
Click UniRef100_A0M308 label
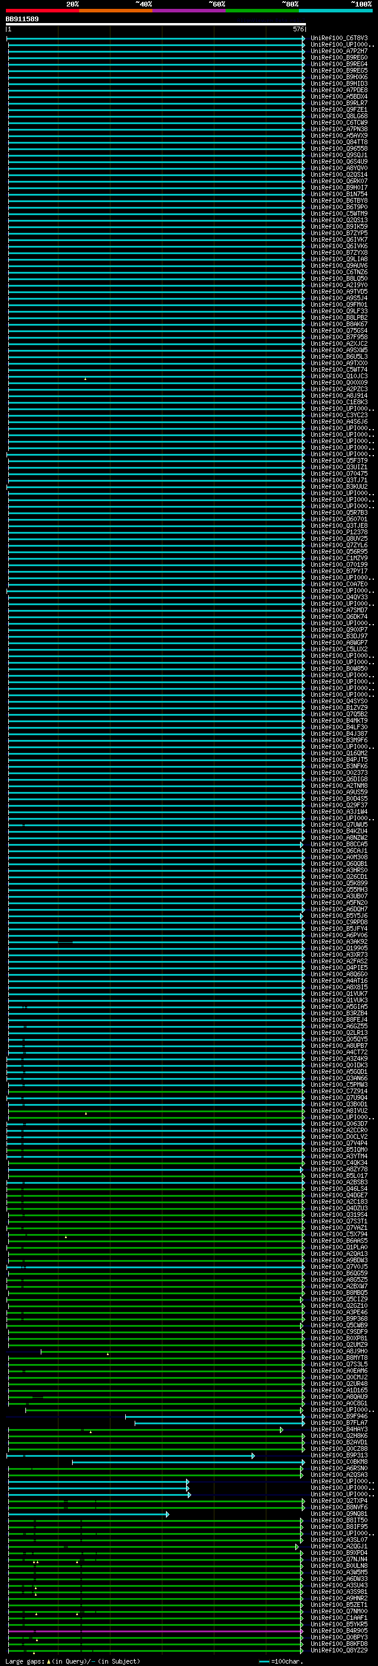tap(339, 857)
